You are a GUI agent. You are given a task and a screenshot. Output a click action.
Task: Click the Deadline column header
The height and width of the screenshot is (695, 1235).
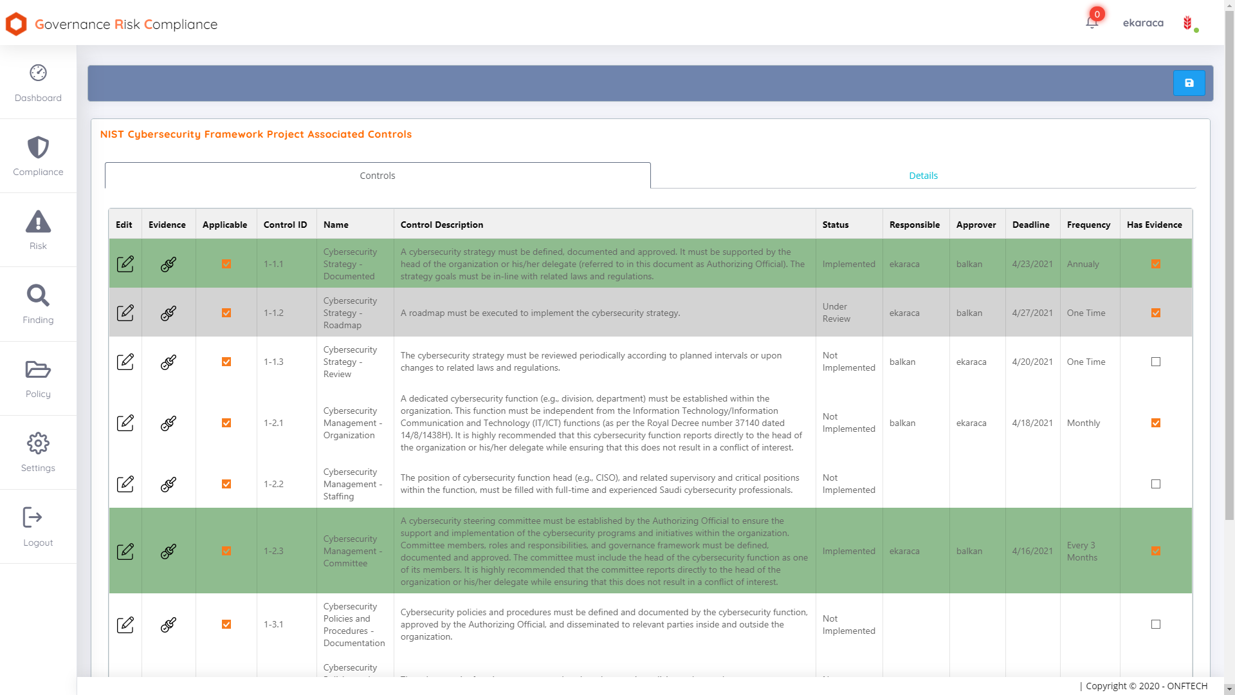(x=1031, y=225)
